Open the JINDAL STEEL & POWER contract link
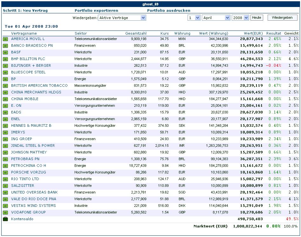Image resolution: width=301 pixels, height=237 pixels. click(x=33, y=146)
